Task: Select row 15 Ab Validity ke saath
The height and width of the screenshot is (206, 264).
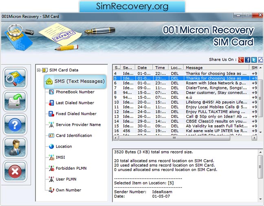Action: click(x=185, y=126)
